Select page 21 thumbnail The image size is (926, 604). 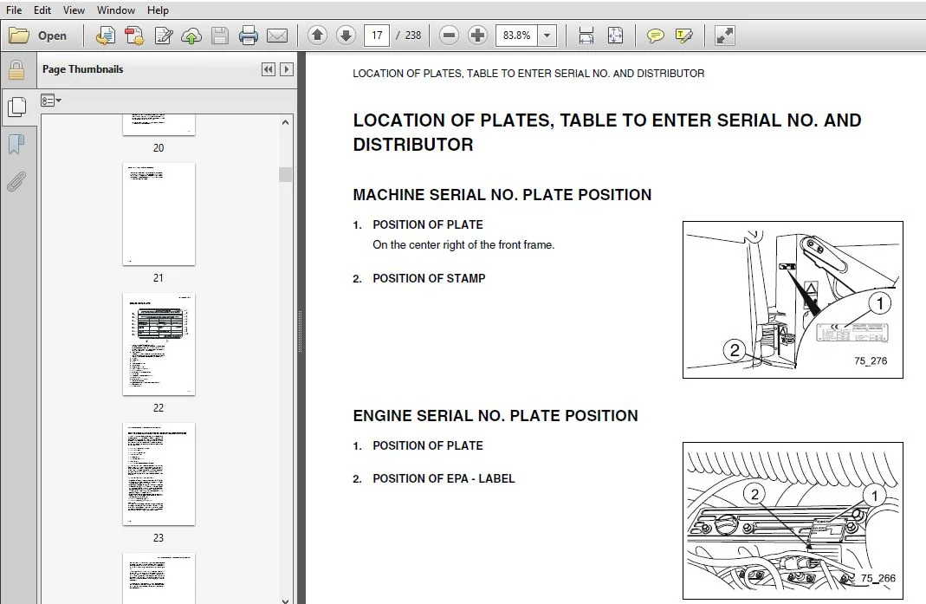click(159, 214)
